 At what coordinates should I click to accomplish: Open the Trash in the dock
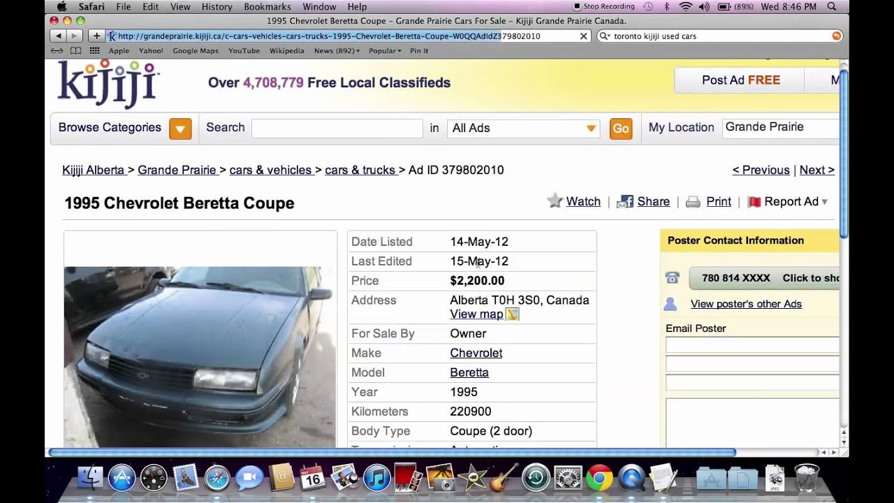pos(807,479)
